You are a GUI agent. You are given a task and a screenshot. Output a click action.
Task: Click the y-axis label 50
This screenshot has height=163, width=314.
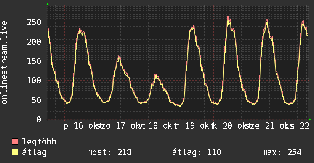(x=37, y=100)
